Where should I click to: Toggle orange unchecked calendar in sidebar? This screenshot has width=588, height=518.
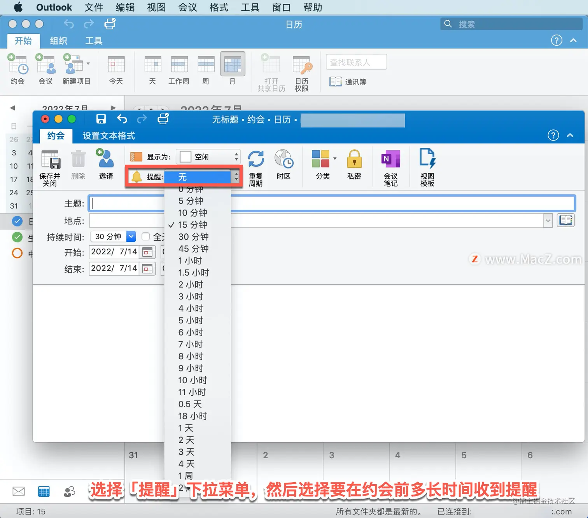17,253
